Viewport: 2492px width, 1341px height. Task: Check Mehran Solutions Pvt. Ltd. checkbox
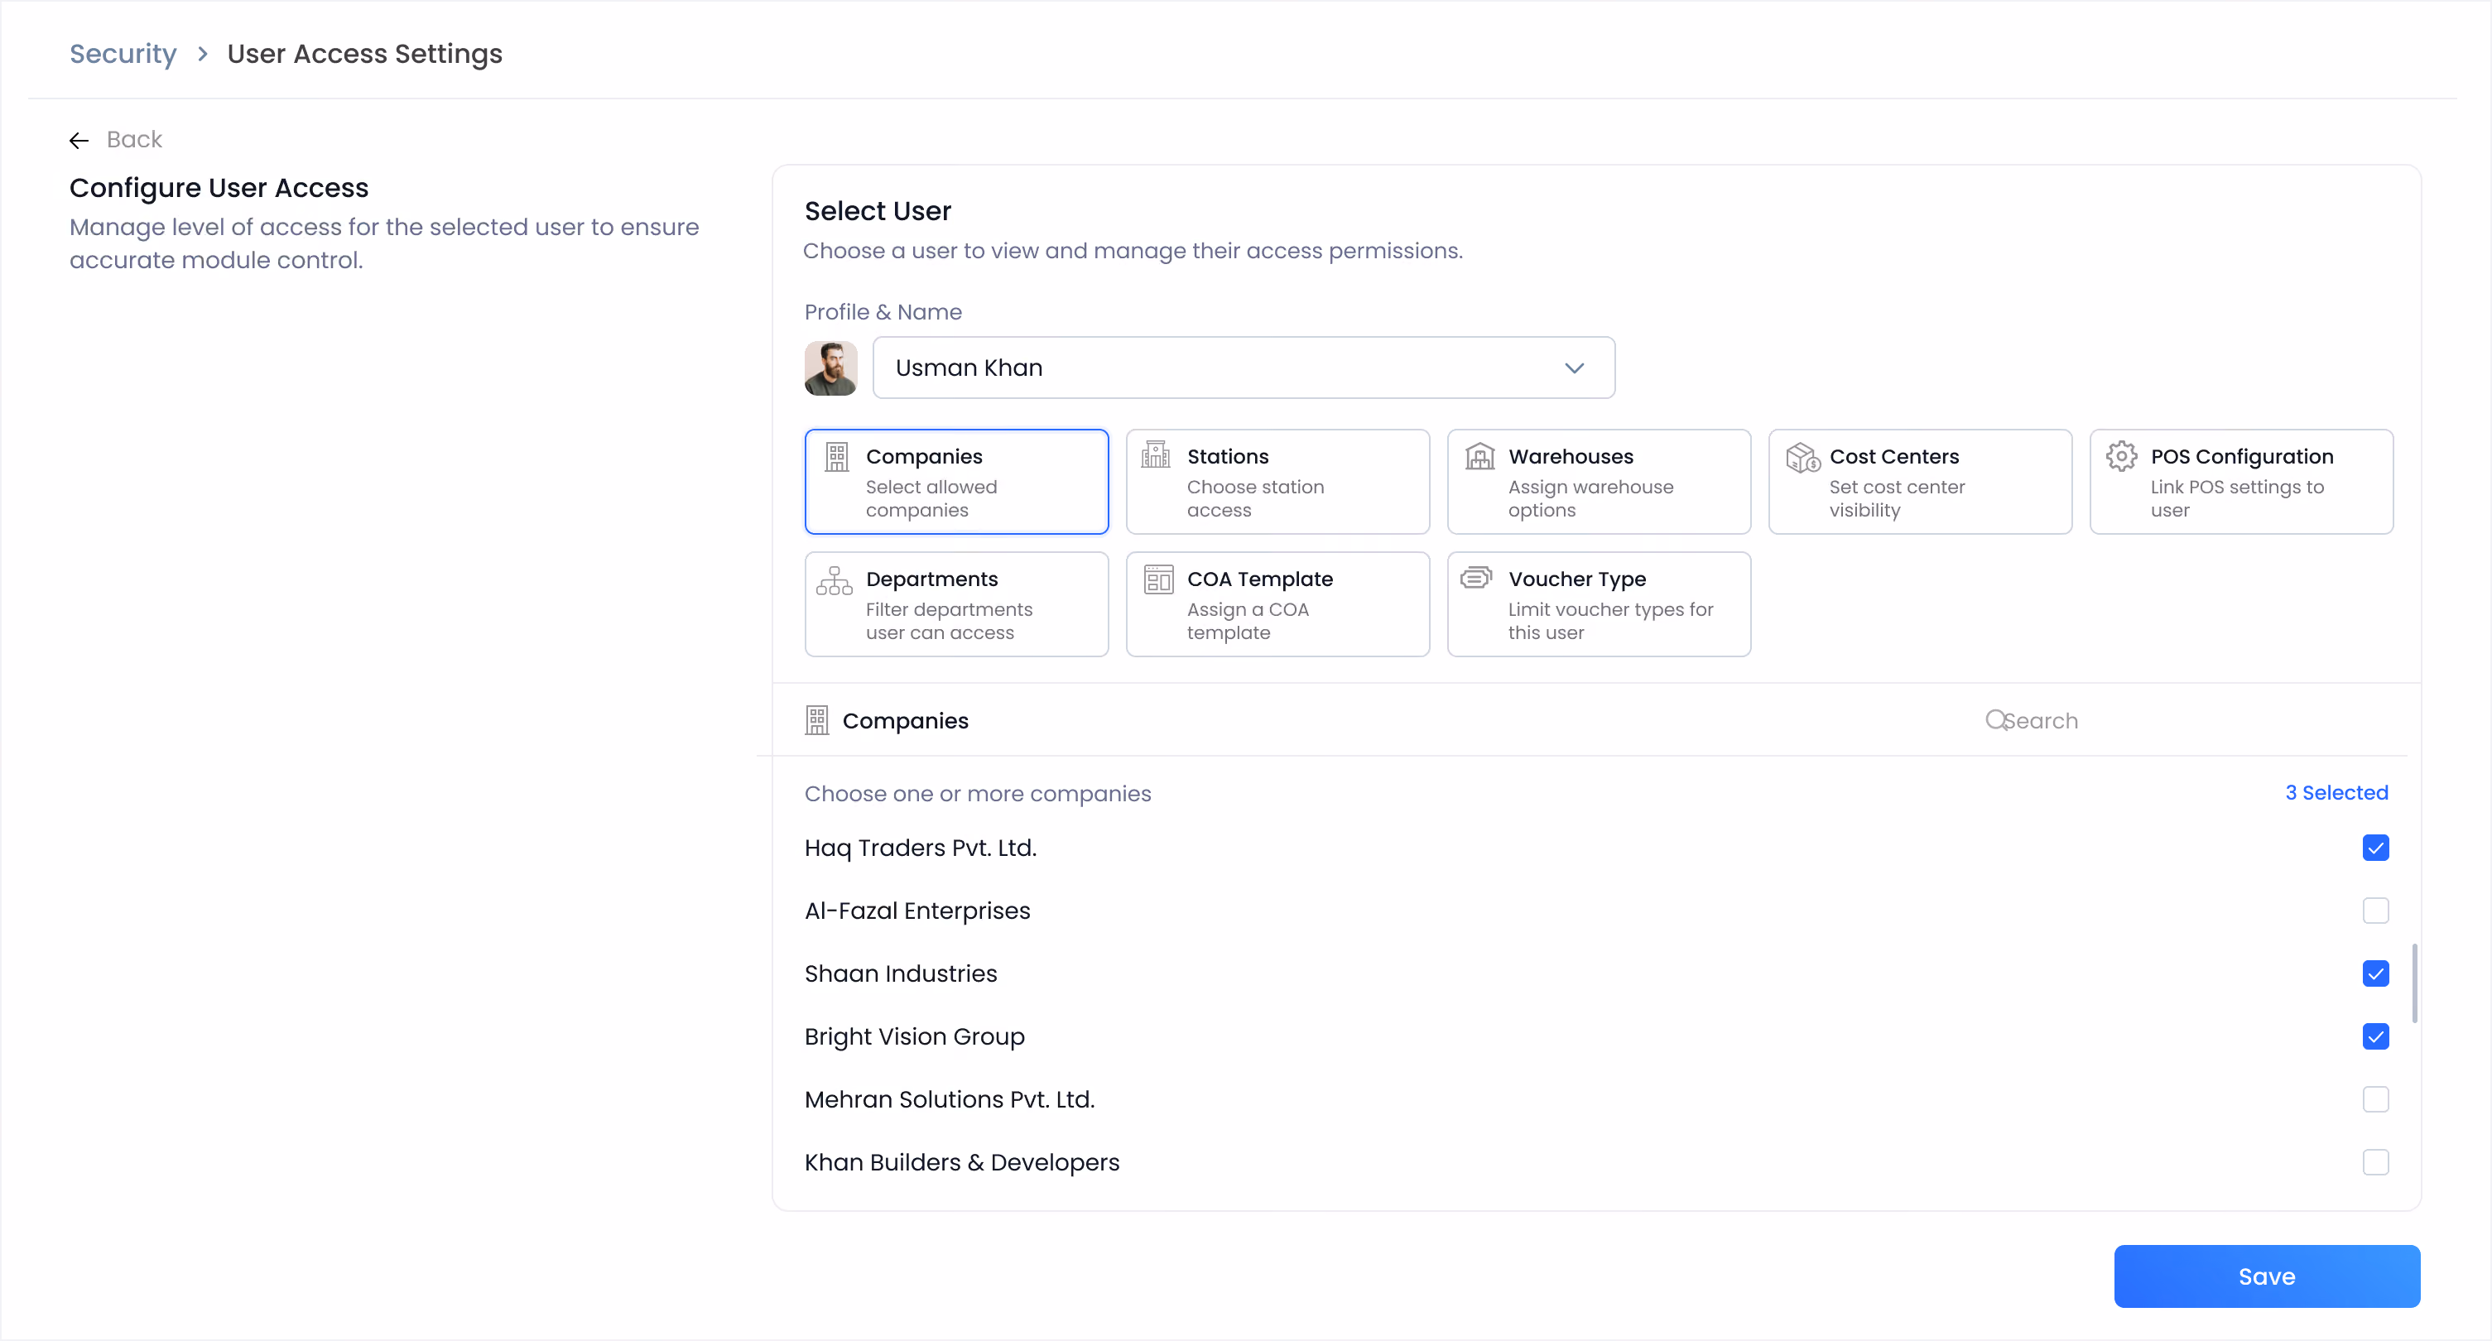click(x=2375, y=1100)
